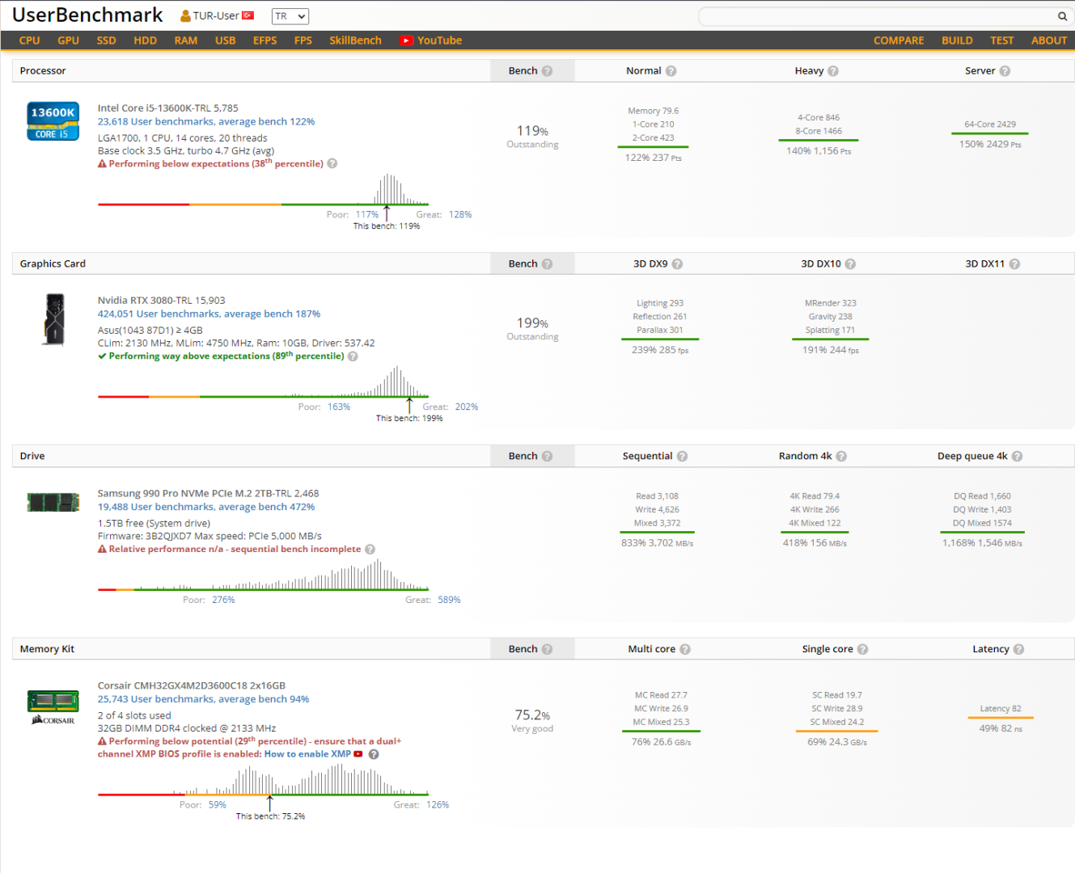The height and width of the screenshot is (873, 1075).
Task: Click the Great 589% value on the drive chart
Action: [x=449, y=601]
